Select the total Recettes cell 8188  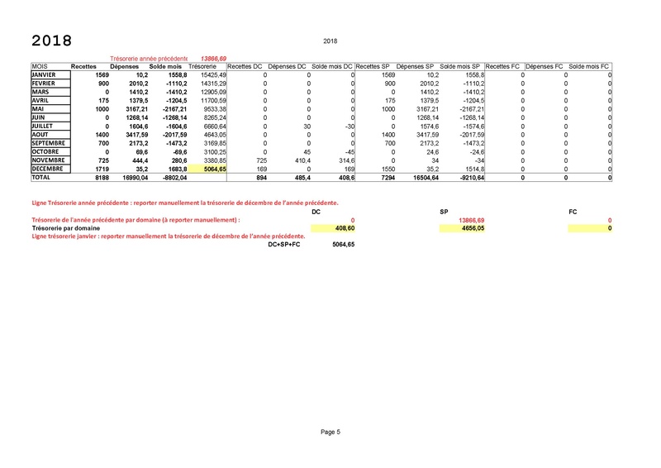pyautogui.click(x=89, y=177)
